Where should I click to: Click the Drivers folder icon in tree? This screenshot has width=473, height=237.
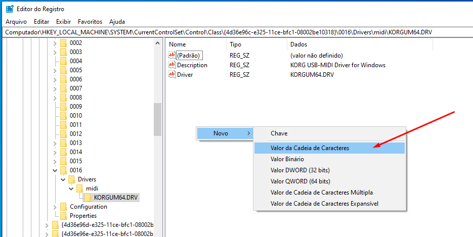point(72,179)
